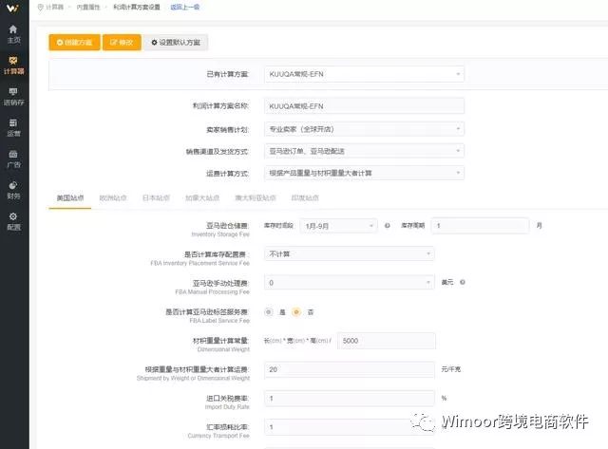The image size is (608, 449).
Task: Select the 计算器 calculator sidebar icon
Action: [13, 65]
